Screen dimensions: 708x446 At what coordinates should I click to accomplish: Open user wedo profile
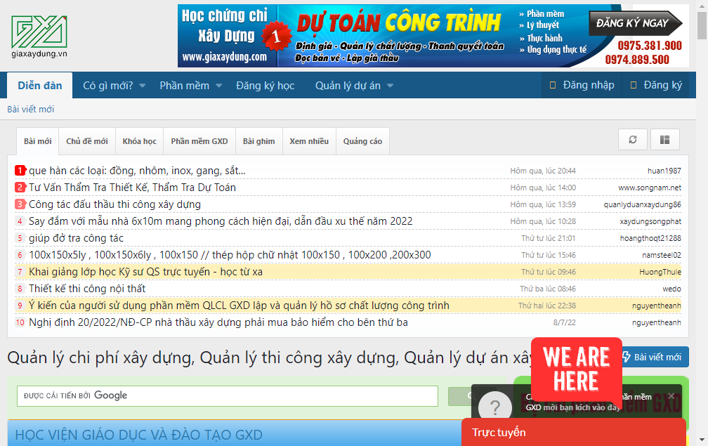(x=672, y=289)
